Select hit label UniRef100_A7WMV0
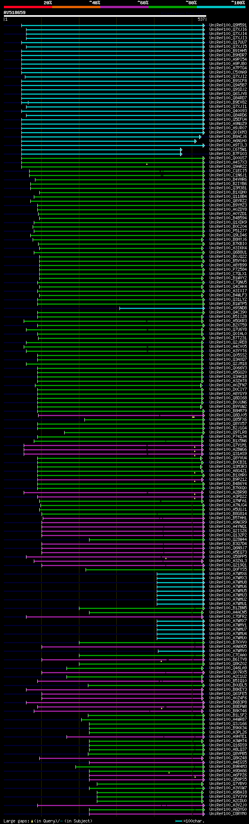Image resolution: width=249 pixels, height=824 pixels. 228,651
